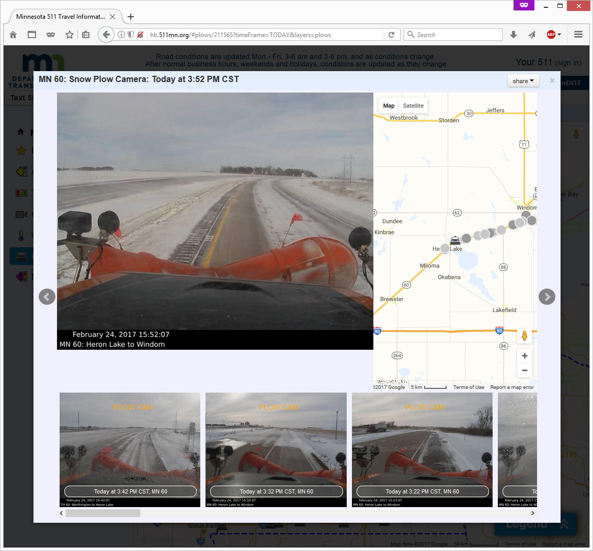The width and height of the screenshot is (593, 551).
Task: Click the URL address field
Action: (x=265, y=35)
